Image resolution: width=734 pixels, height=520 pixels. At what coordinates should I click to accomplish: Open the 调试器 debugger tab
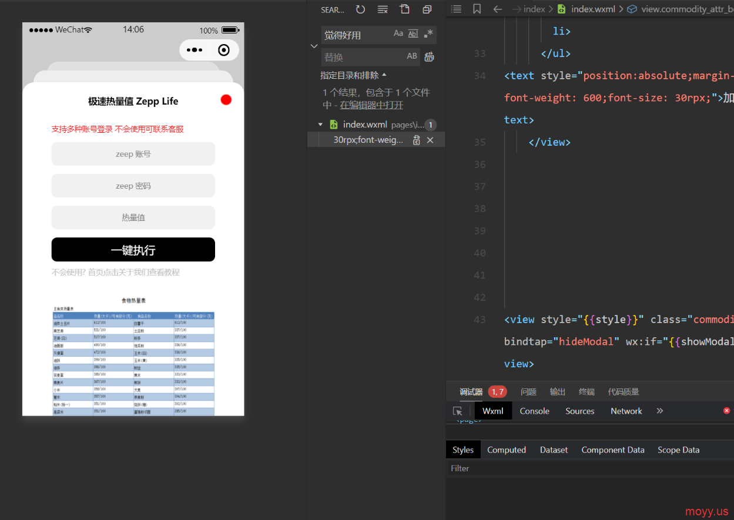click(x=471, y=391)
